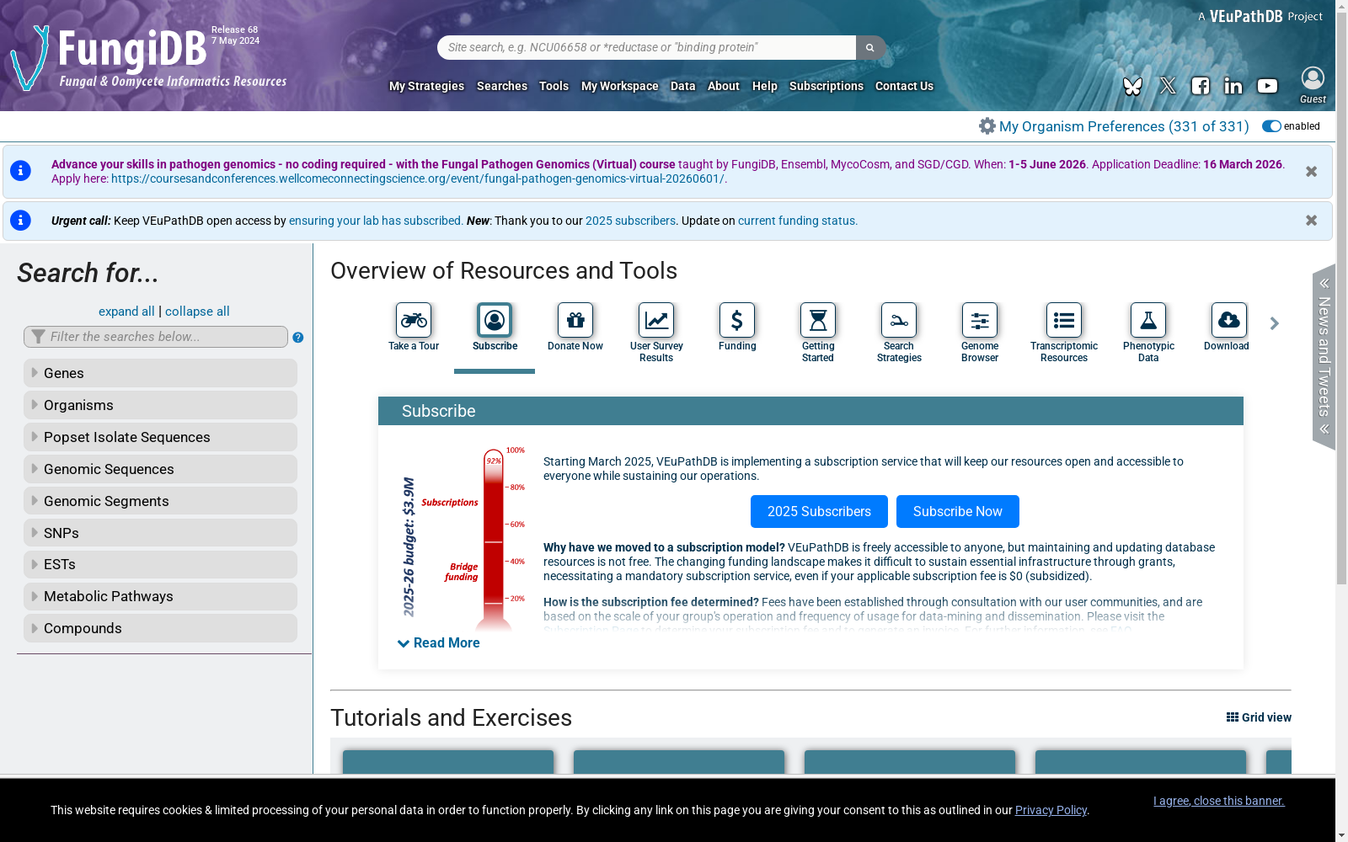Open the Searches menu
Viewport: 1348px width, 842px height.
(x=502, y=86)
